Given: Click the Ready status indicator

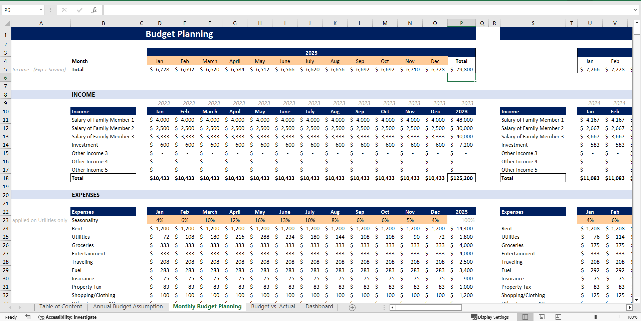Looking at the screenshot, I should pyautogui.click(x=11, y=317).
